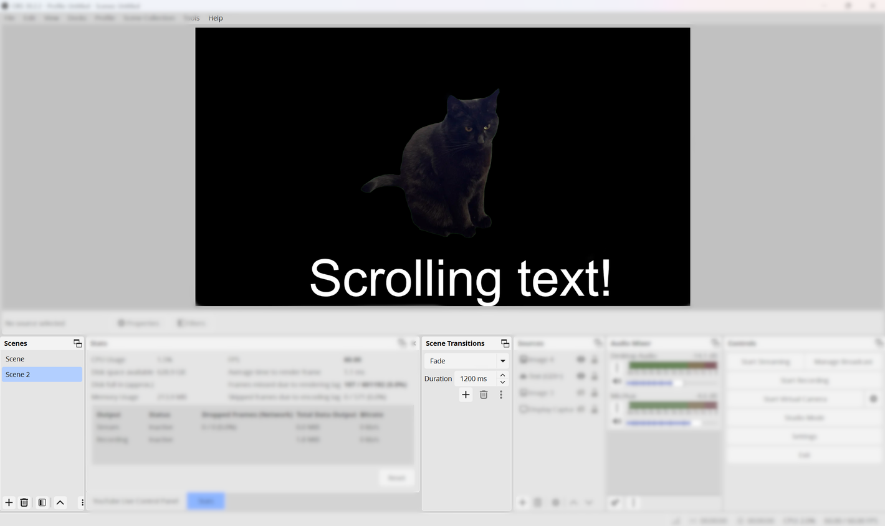Remove selected scene with trash icon
The height and width of the screenshot is (526, 885).
coord(24,502)
